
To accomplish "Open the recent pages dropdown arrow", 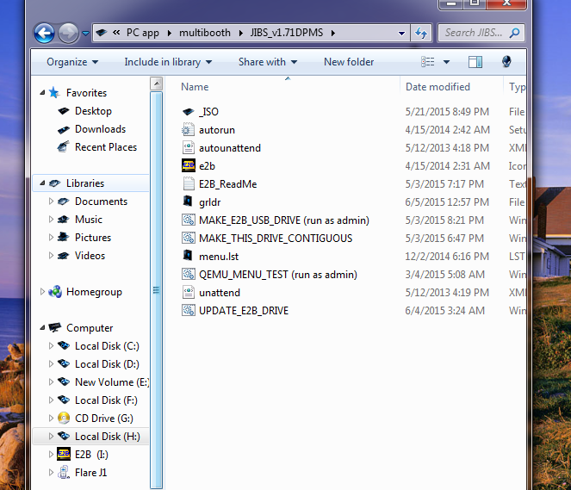I will coord(85,34).
